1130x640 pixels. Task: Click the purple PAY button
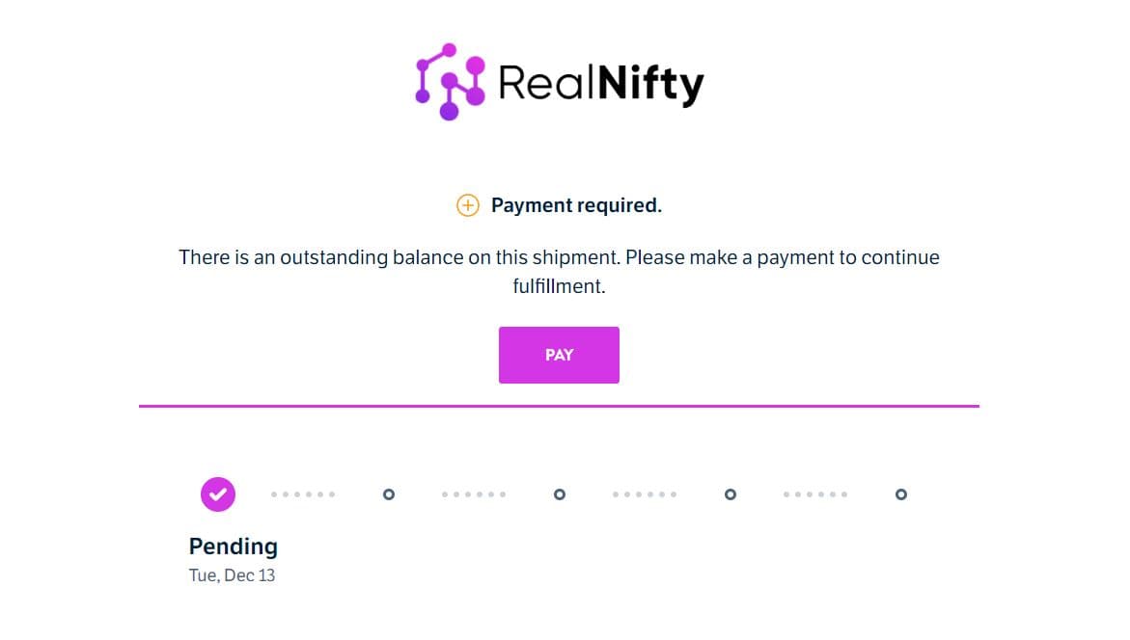click(559, 355)
